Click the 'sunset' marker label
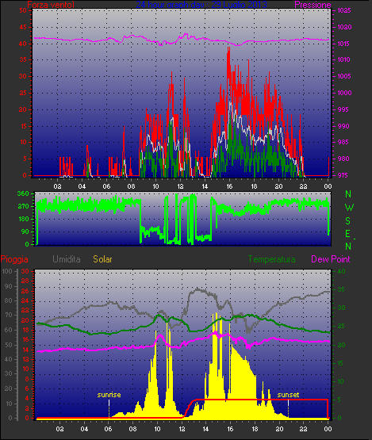The width and height of the screenshot is (372, 440). click(x=288, y=395)
